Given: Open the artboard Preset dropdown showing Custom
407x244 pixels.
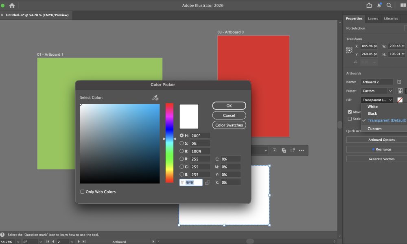Looking at the screenshot, I should point(377,91).
